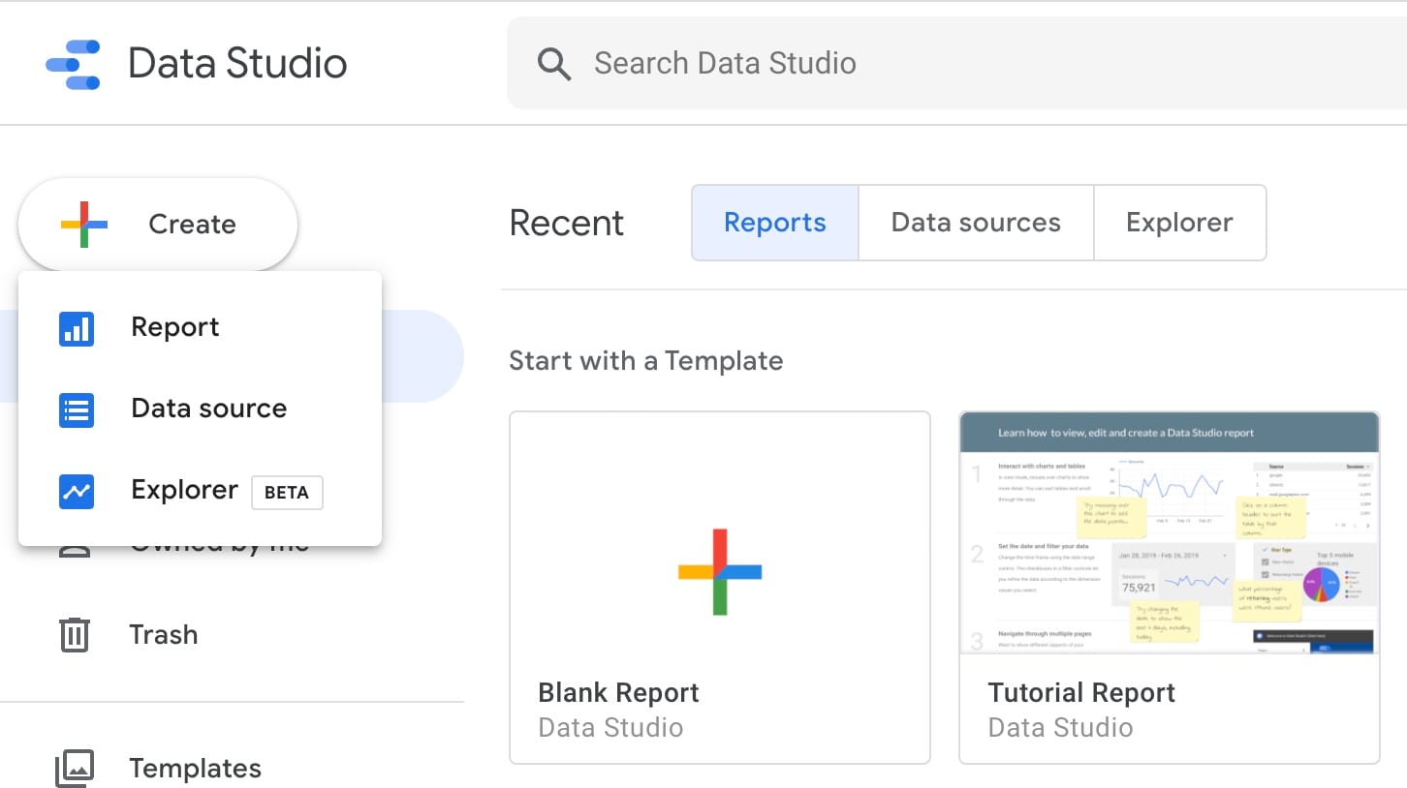Switch to the Data sources tab
The width and height of the screenshot is (1407, 788).
click(x=975, y=223)
